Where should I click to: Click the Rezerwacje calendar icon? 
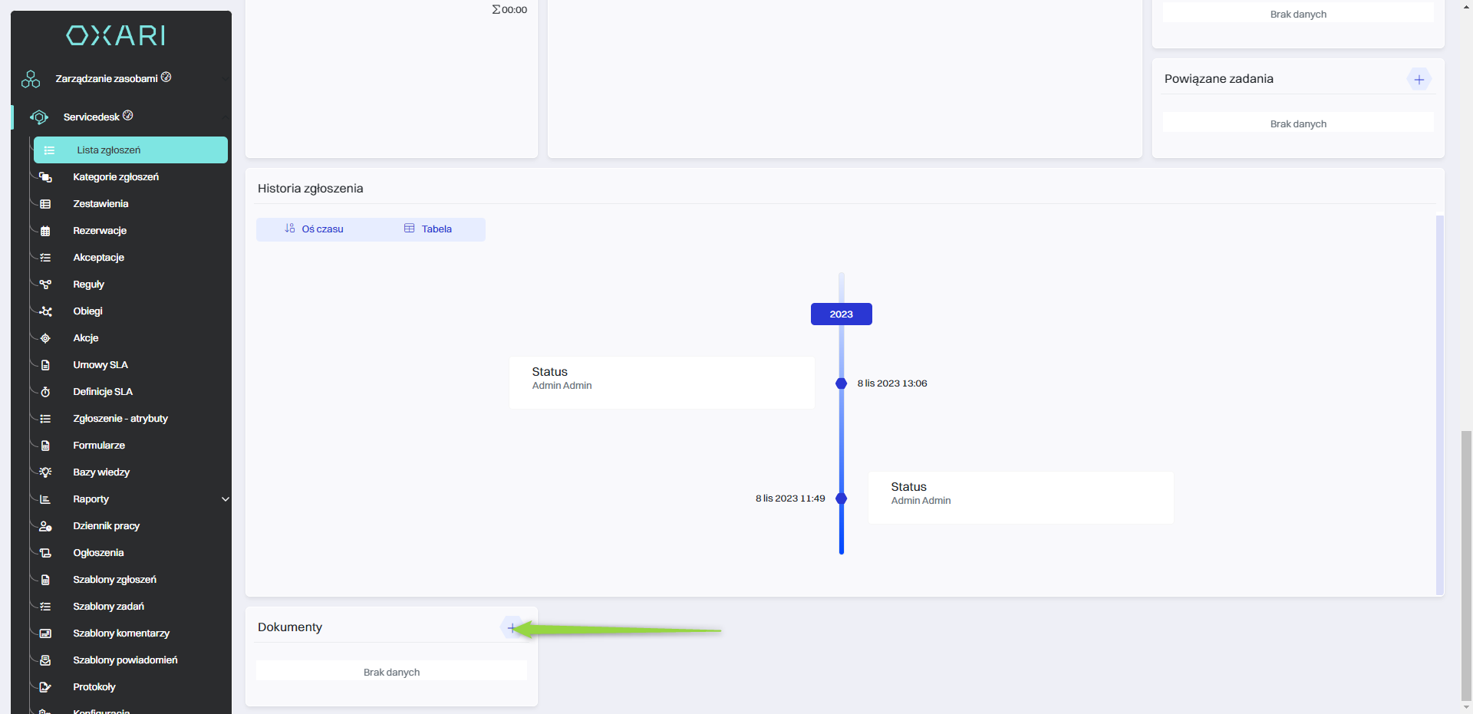[x=45, y=231]
